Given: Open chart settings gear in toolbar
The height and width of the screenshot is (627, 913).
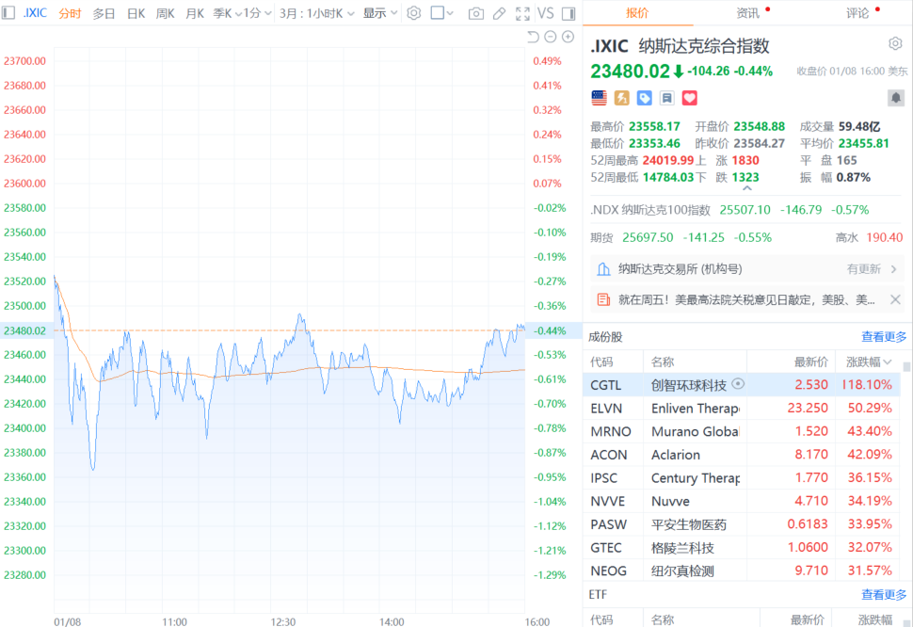Looking at the screenshot, I should point(413,13).
